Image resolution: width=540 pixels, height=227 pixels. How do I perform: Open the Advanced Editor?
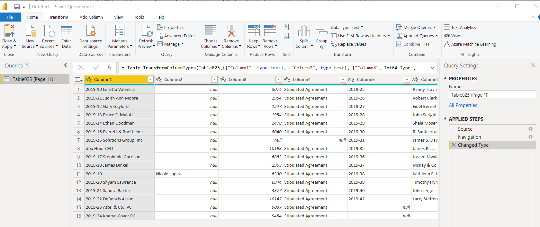pos(176,36)
